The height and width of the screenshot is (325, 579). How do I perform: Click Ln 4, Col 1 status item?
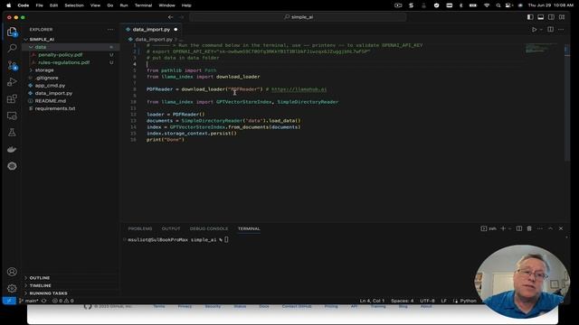pos(372,301)
